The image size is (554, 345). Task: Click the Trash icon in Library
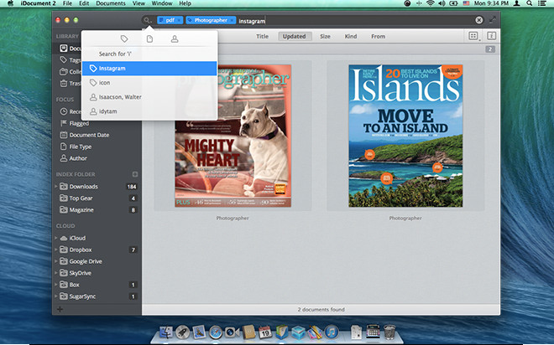pyautogui.click(x=64, y=83)
